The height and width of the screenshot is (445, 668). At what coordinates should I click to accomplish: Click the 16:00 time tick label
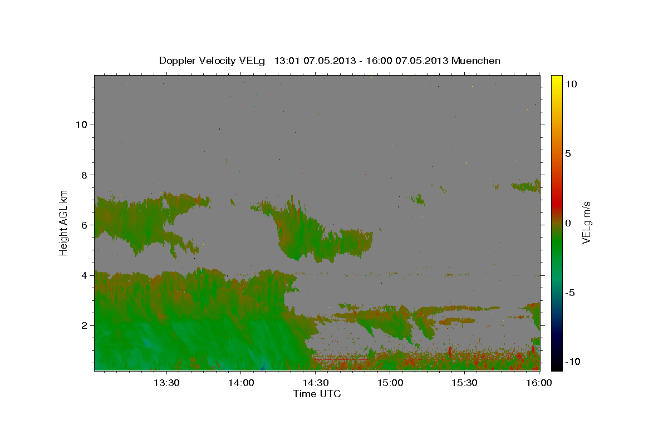pos(539,383)
